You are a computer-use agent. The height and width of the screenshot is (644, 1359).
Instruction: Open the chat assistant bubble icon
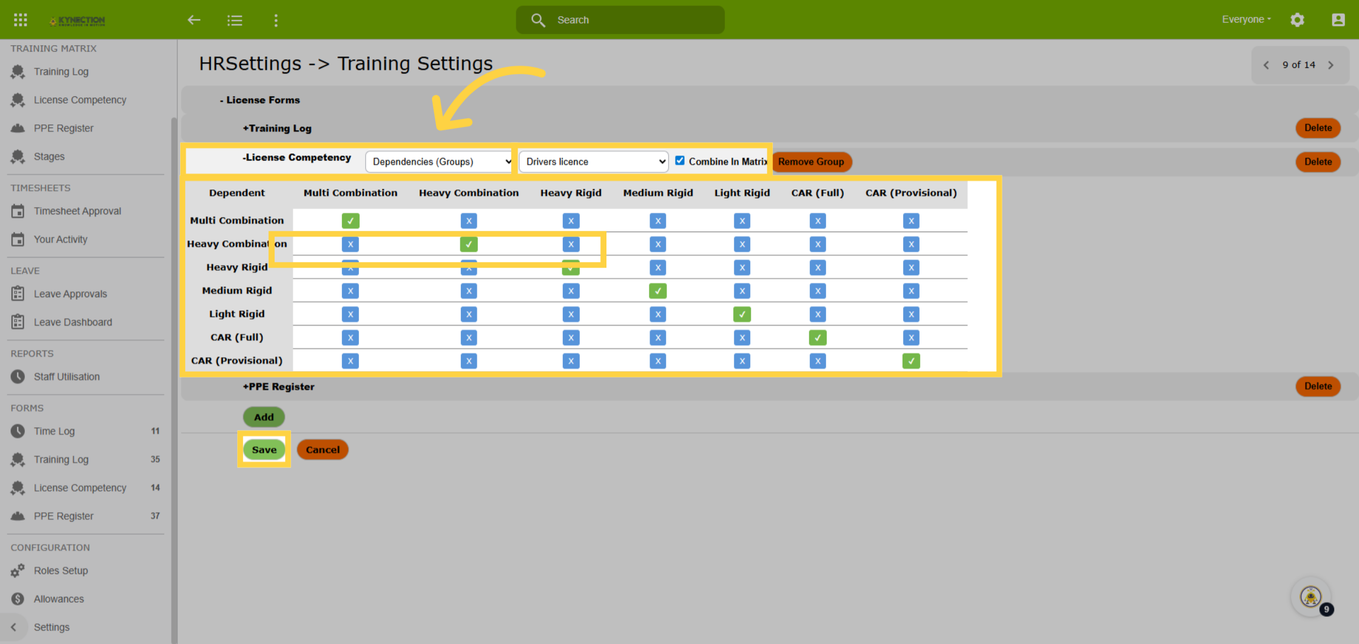tap(1310, 596)
